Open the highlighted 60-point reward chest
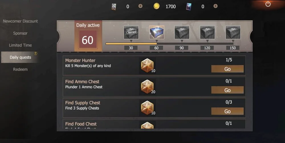 click(x=156, y=32)
